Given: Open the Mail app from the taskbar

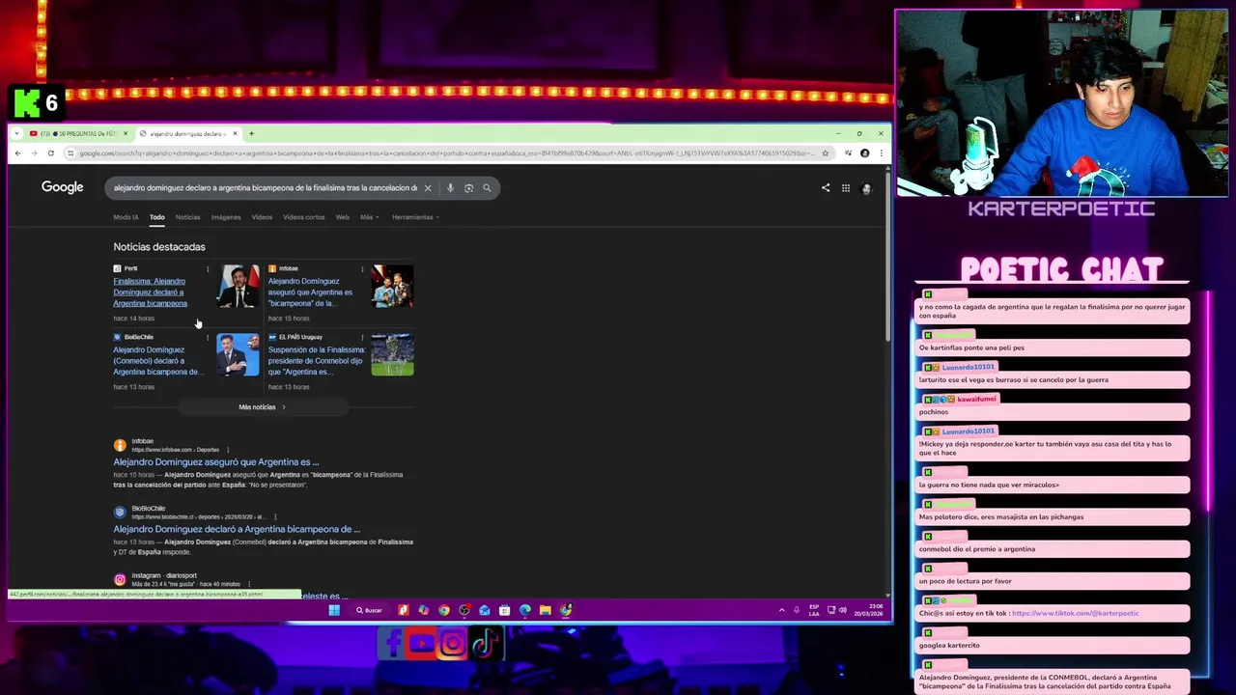Looking at the screenshot, I should point(485,610).
